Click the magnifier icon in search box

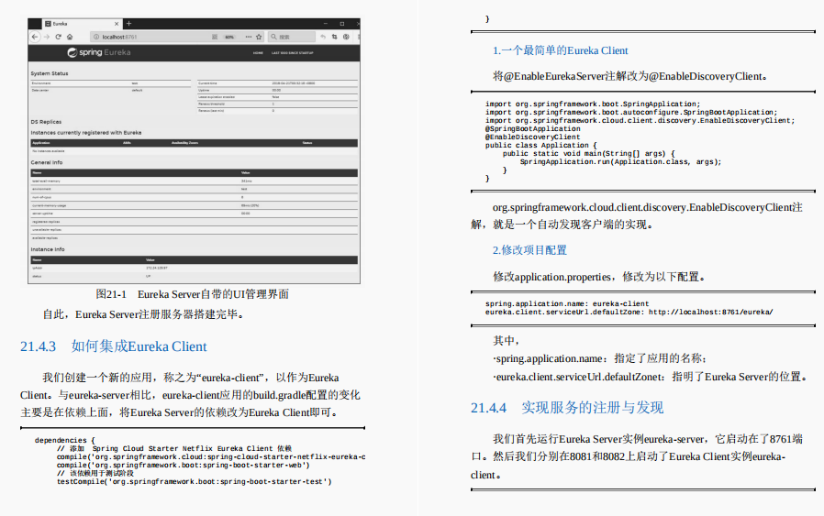coord(273,37)
